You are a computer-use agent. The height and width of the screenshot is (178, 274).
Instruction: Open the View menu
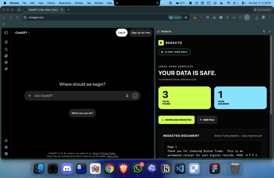pyautogui.click(x=41, y=3)
